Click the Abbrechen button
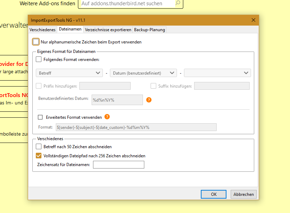290x213 pixels. click(x=243, y=194)
